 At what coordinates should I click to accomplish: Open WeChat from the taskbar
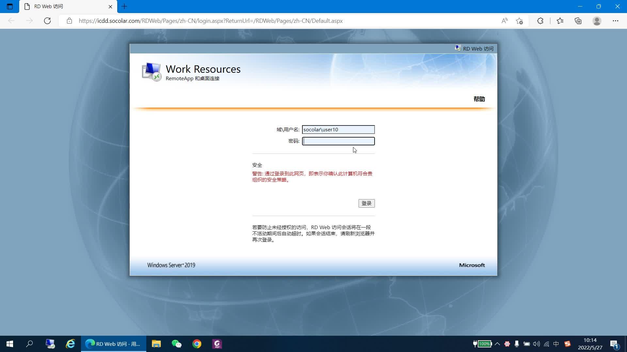click(x=176, y=344)
